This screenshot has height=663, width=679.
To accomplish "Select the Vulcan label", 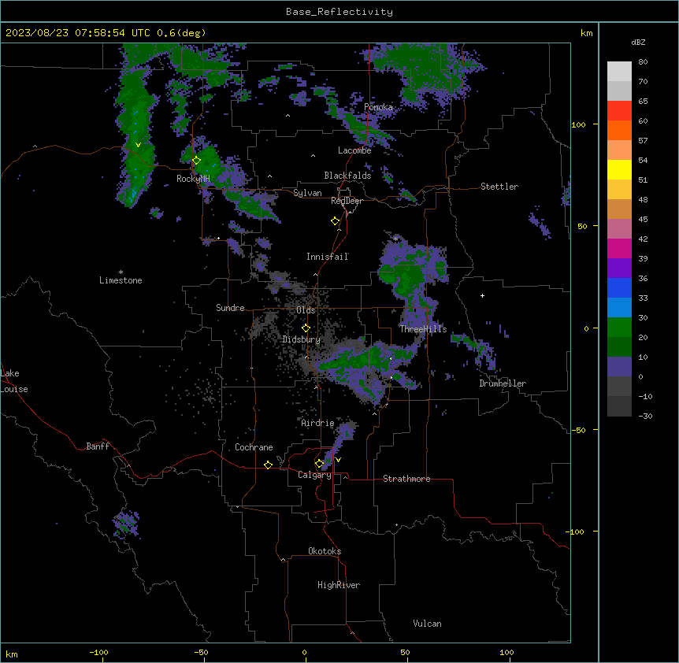I will click(x=428, y=624).
